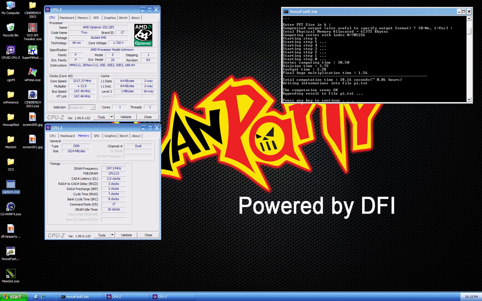Open screen000.jpg image file

32,120
